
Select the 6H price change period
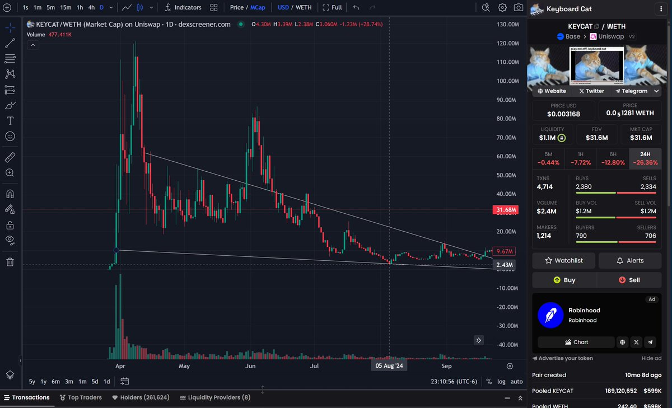click(613, 158)
